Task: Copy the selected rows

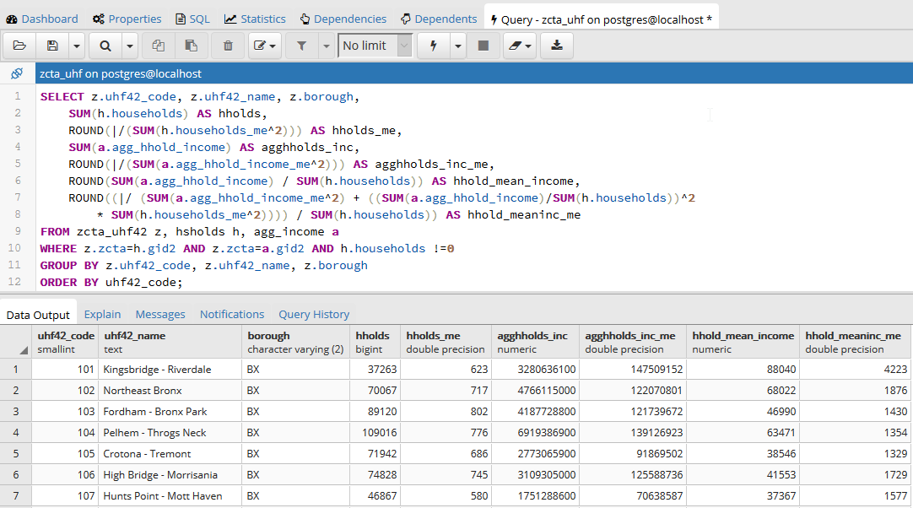Action: click(158, 45)
